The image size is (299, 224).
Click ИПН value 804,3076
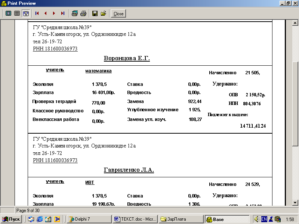(x=252, y=104)
